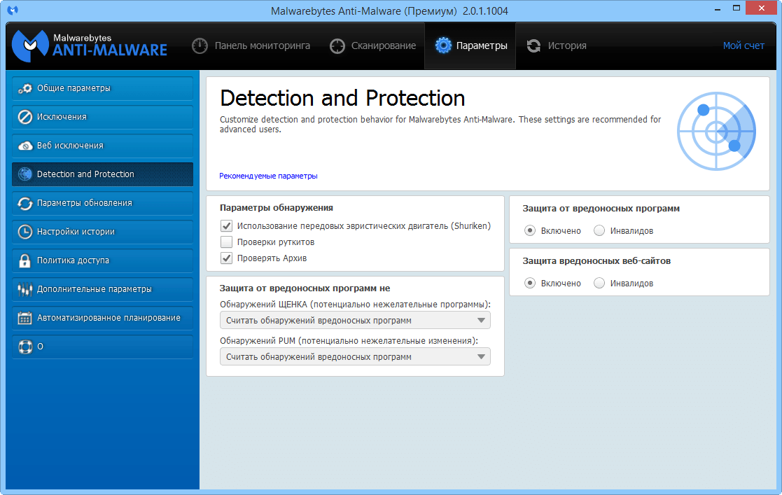Screen dimensions: 782x495
Task: Open Политика доступа padlock icon
Action: (24, 260)
